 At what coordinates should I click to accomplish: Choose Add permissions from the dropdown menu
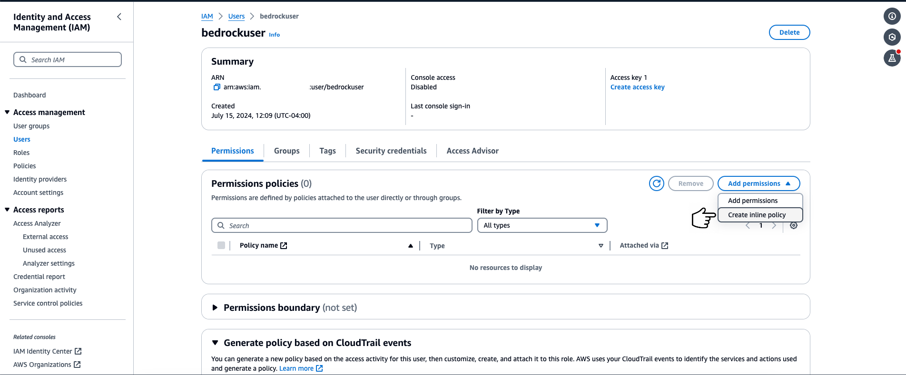click(760, 201)
